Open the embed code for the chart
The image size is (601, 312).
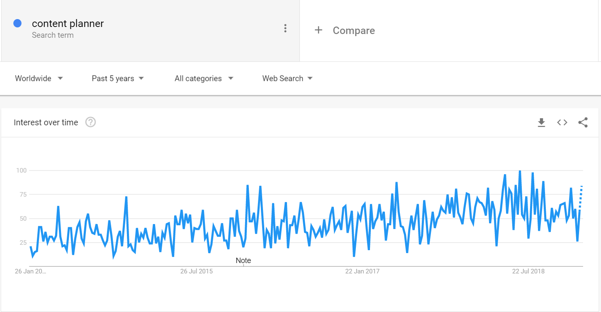tap(562, 122)
